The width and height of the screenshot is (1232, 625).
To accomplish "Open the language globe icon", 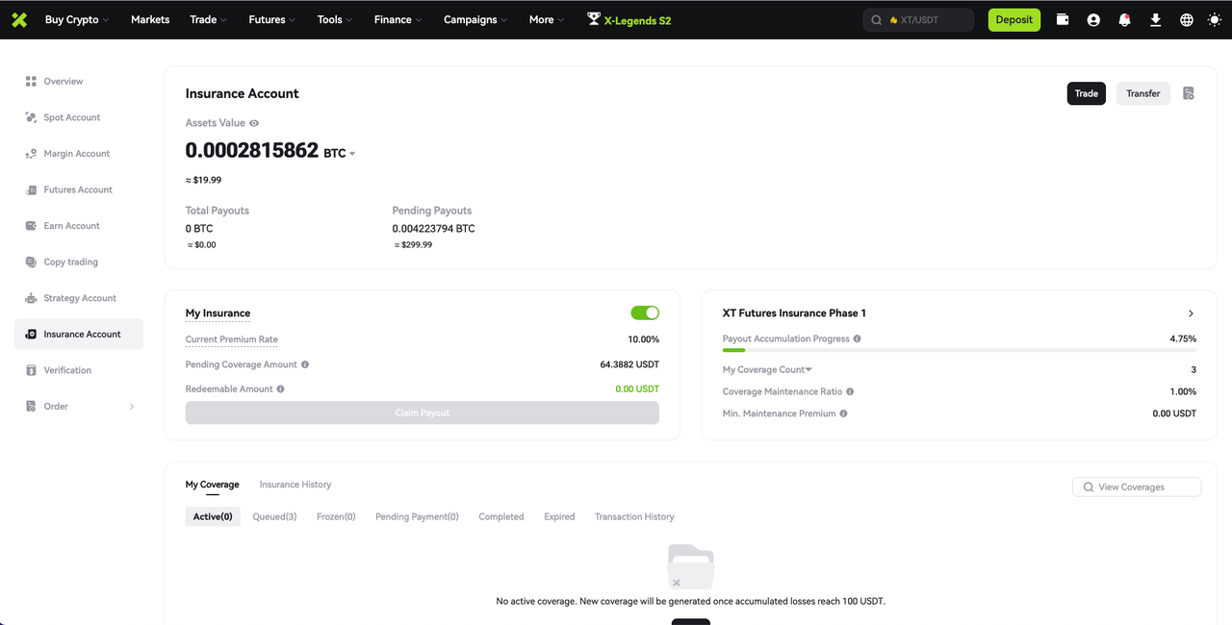I will click(x=1186, y=19).
